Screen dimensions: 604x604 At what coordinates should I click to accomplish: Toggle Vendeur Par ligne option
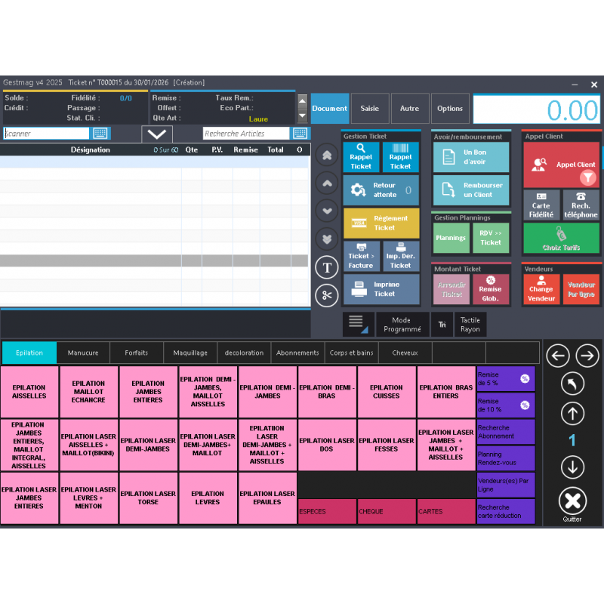(581, 289)
